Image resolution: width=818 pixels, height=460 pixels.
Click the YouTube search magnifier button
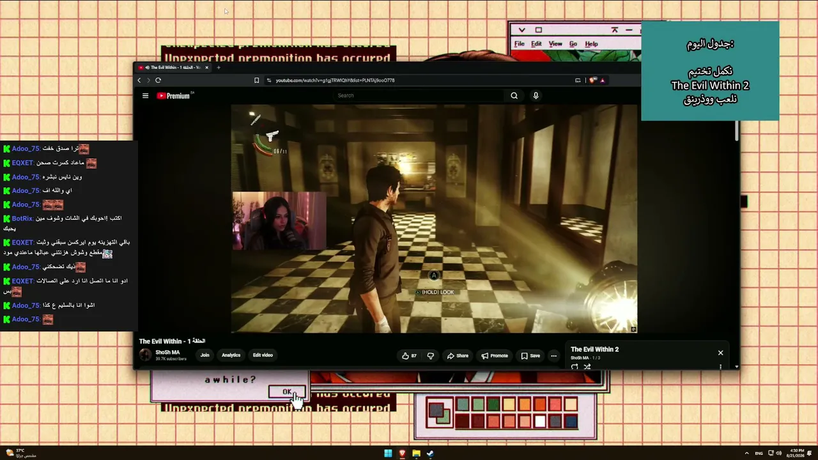[x=514, y=96]
